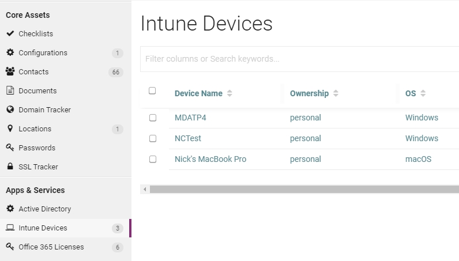Sort the table by Ownership column
This screenshot has width=459, height=261.
(336, 93)
